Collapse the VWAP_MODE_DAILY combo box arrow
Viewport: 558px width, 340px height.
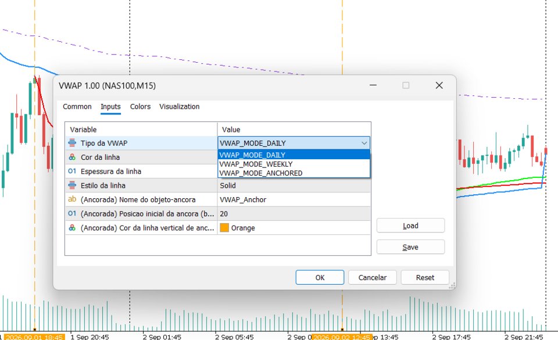[364, 143]
